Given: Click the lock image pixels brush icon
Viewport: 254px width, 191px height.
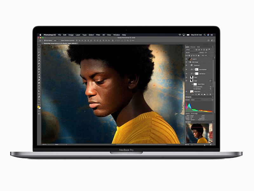Looking at the screenshot, I should [x=192, y=55].
